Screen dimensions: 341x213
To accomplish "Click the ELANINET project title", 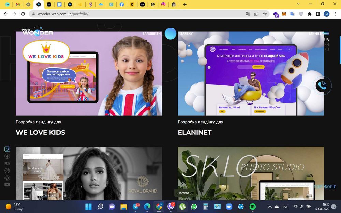I will click(195, 132).
